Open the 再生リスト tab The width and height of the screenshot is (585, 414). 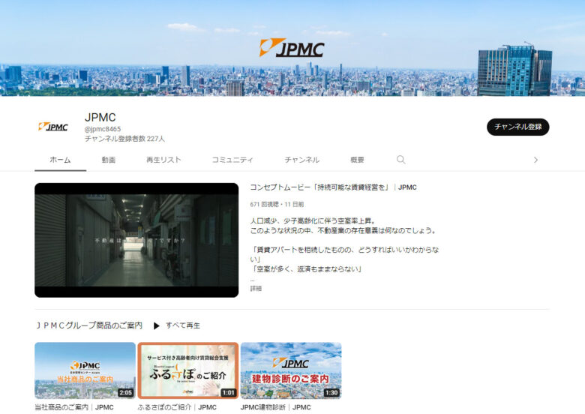click(163, 160)
